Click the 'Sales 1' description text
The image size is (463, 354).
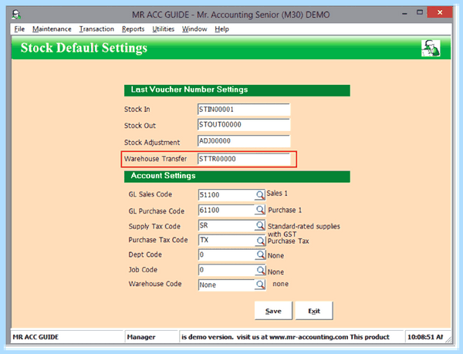point(277,194)
